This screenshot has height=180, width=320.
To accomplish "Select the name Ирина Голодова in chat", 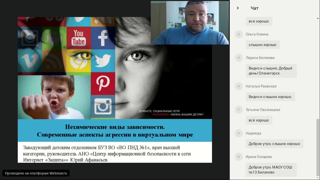I will click(259, 157).
